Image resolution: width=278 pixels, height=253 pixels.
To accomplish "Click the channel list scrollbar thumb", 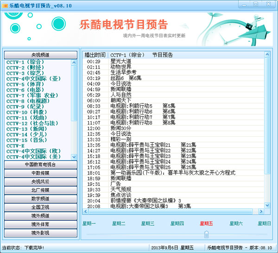I will pyautogui.click(x=74, y=94).
